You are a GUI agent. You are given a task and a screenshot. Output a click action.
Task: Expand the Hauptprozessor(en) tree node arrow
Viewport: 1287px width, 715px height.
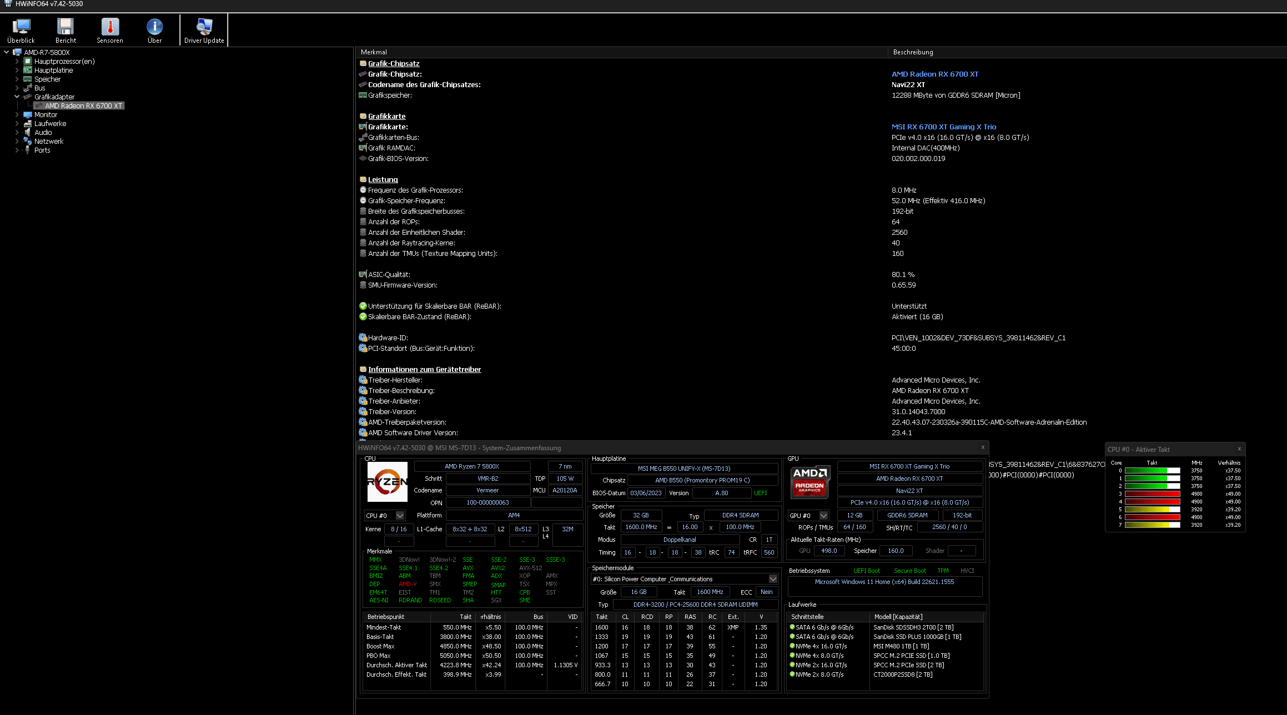tap(17, 62)
